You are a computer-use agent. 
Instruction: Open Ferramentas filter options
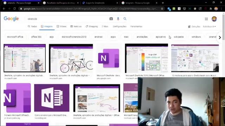(136, 27)
